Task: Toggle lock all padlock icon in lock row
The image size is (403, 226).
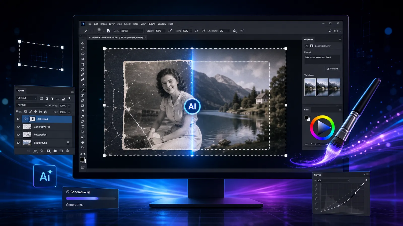Action: coord(45,112)
